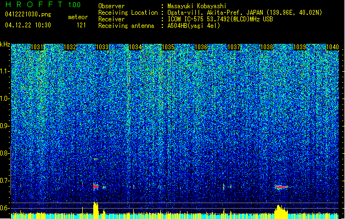Click the 1039 time marker
The width and height of the screenshot is (345, 219).
click(299, 47)
